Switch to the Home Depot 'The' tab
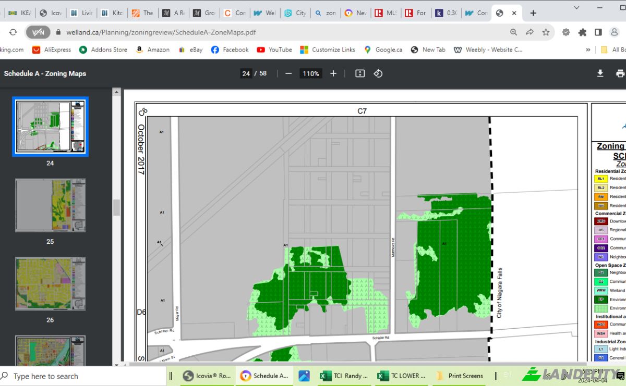 (x=142, y=13)
